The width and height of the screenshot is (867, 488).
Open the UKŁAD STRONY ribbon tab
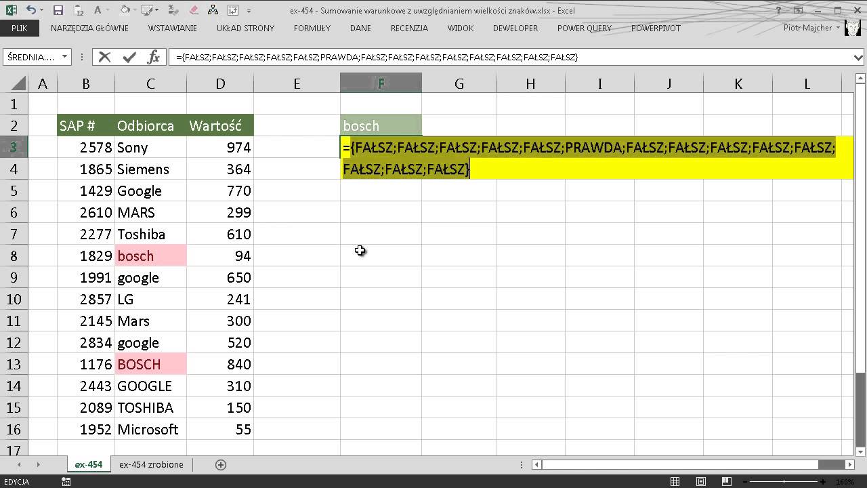[x=245, y=28]
